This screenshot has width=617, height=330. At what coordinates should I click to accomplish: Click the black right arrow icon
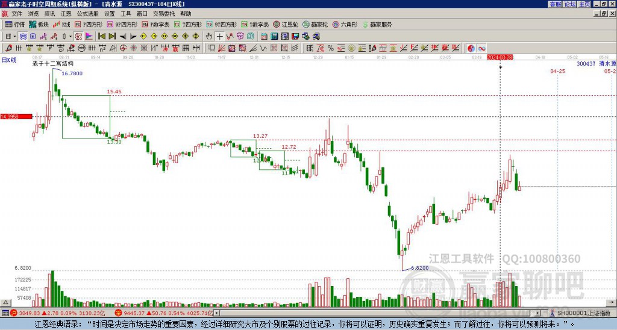point(133,37)
